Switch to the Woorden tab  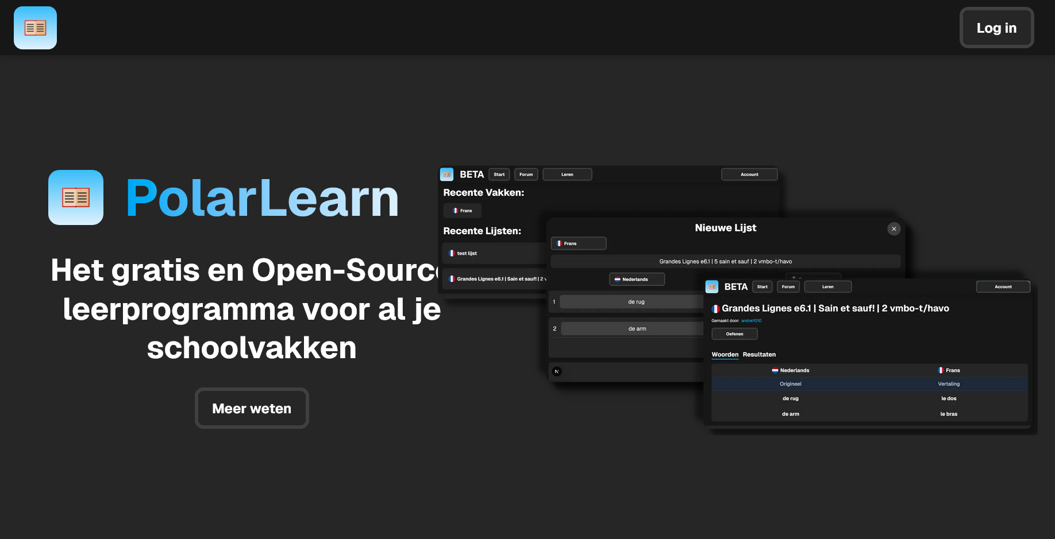[725, 355]
